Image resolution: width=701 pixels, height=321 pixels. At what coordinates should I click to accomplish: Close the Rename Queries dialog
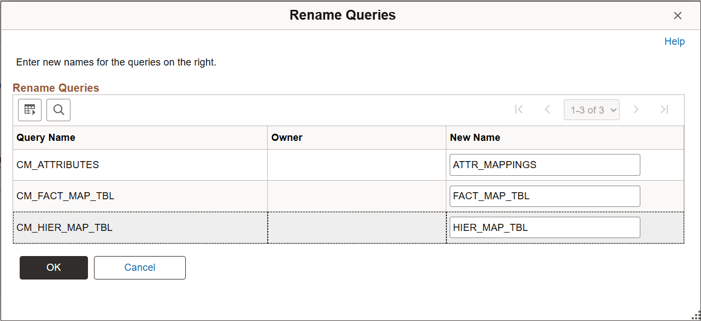[x=678, y=15]
